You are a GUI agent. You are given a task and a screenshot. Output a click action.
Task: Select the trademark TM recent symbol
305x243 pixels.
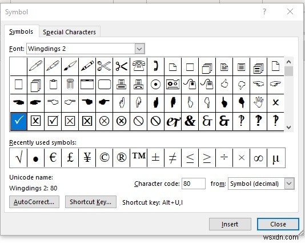138,158
